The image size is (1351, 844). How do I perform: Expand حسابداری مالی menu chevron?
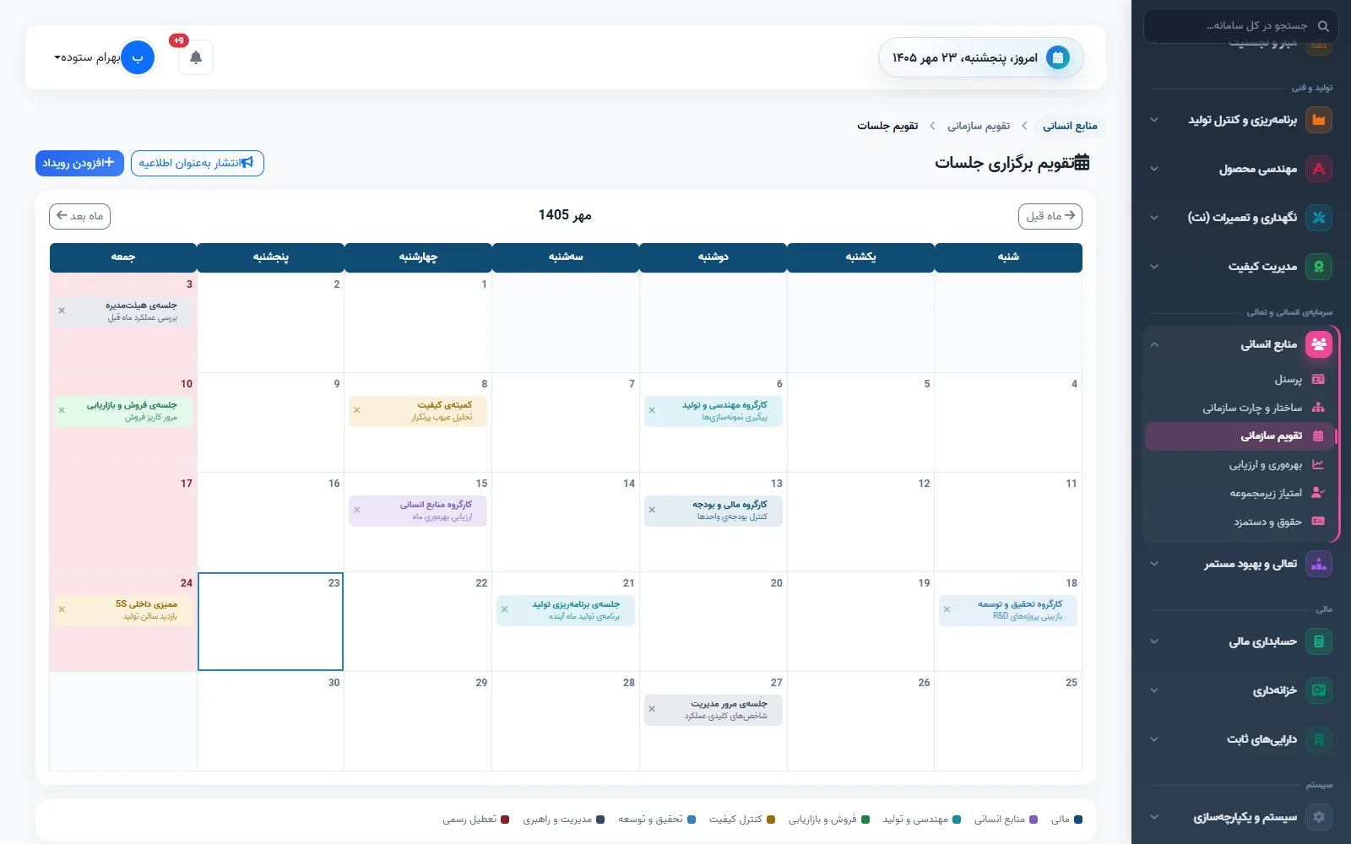click(x=1154, y=641)
